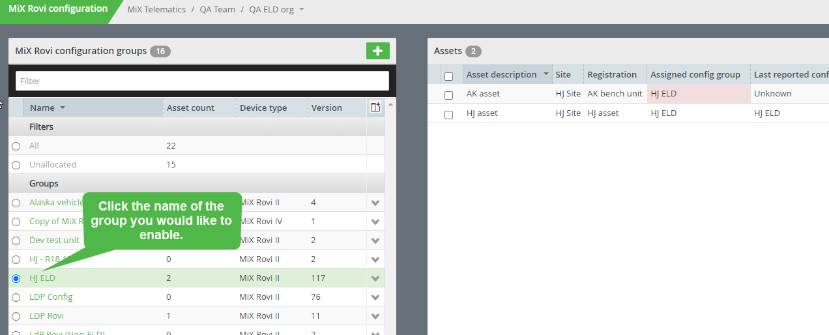Open the LDP Rovi group link
The width and height of the screenshot is (829, 335).
tap(46, 315)
